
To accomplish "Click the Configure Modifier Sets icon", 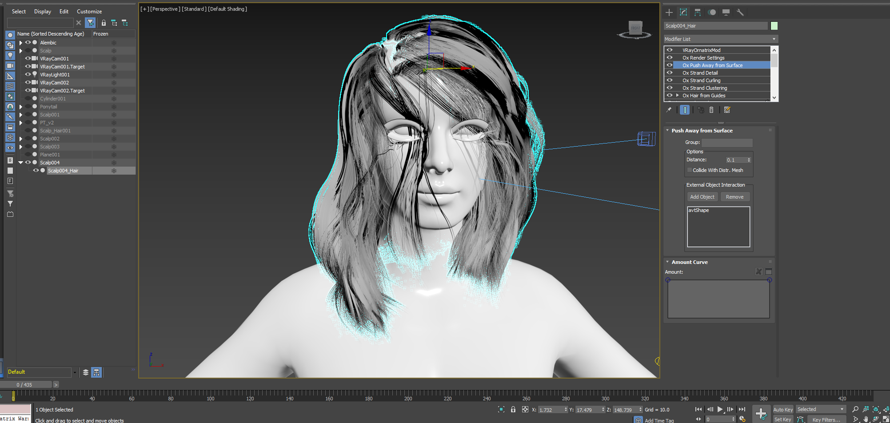I will 727,110.
